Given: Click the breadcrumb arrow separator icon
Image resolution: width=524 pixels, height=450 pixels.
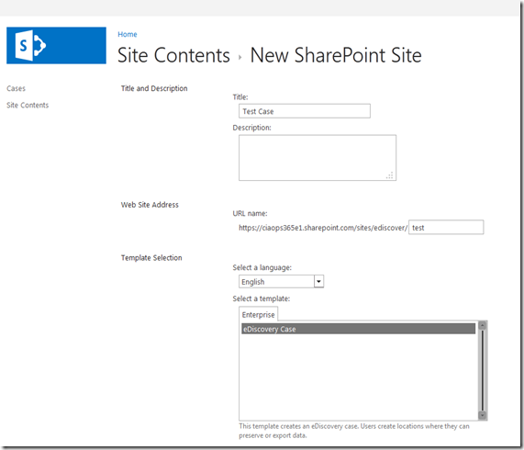Looking at the screenshot, I should [x=240, y=58].
